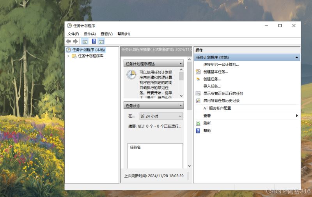
Task: Click the clock icon beside 任务计划程序 (本地)
Action: [69, 50]
